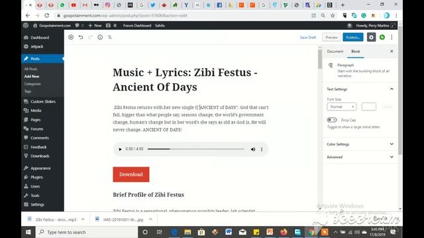
Task: Open Categories submenu link
Action: point(32,84)
